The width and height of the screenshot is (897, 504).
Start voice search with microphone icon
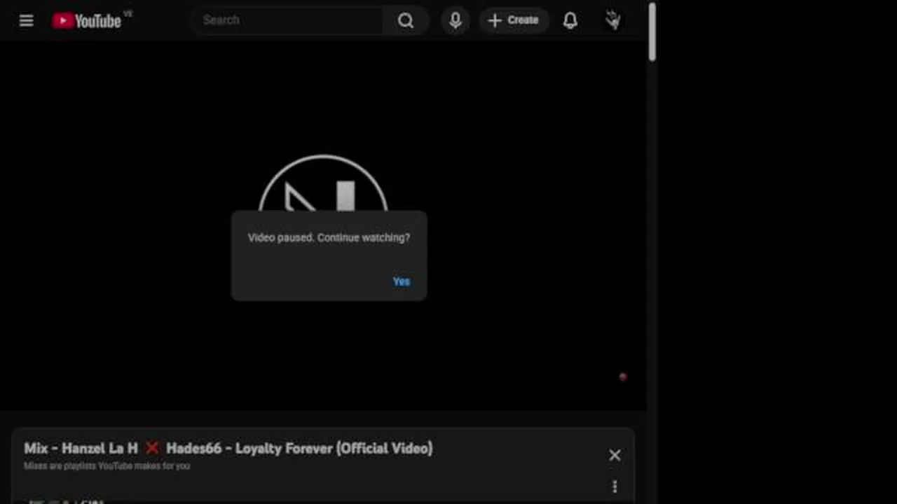pyautogui.click(x=456, y=20)
